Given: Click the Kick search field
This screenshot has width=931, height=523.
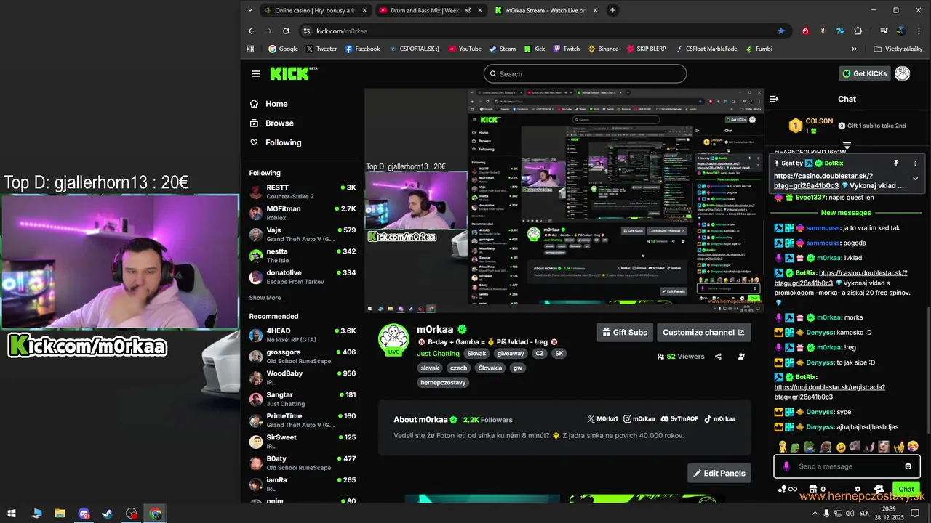Looking at the screenshot, I should click(x=585, y=73).
